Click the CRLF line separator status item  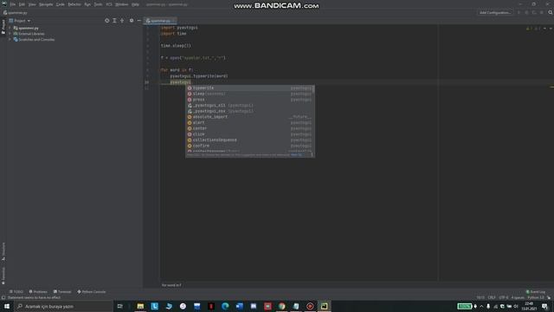(x=492, y=297)
